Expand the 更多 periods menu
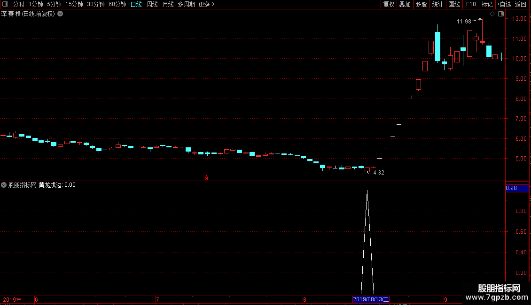This screenshot has width=531, height=305. pyautogui.click(x=206, y=4)
